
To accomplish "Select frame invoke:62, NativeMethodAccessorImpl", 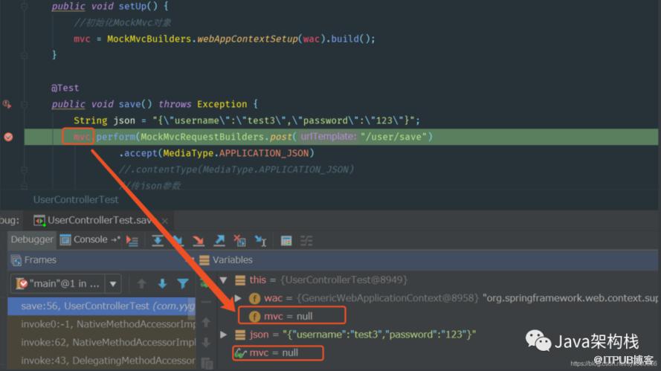I will coord(102,342).
